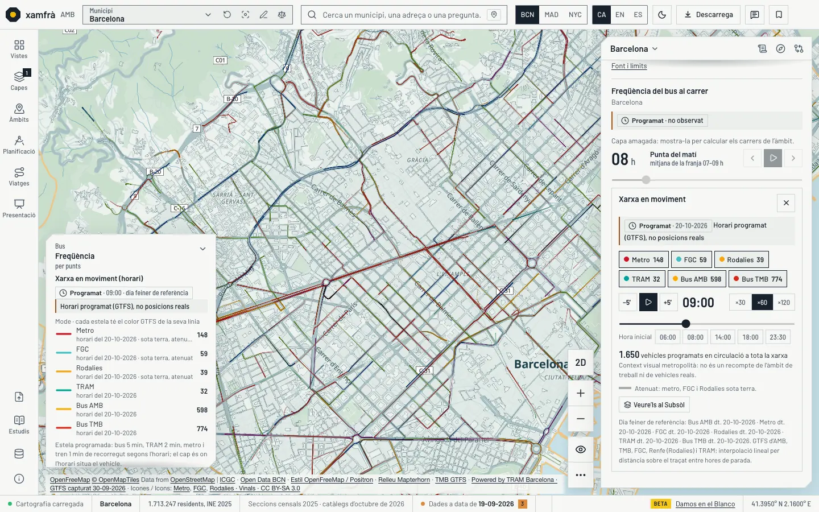
Task: Select the NYC city tab
Action: pos(575,15)
